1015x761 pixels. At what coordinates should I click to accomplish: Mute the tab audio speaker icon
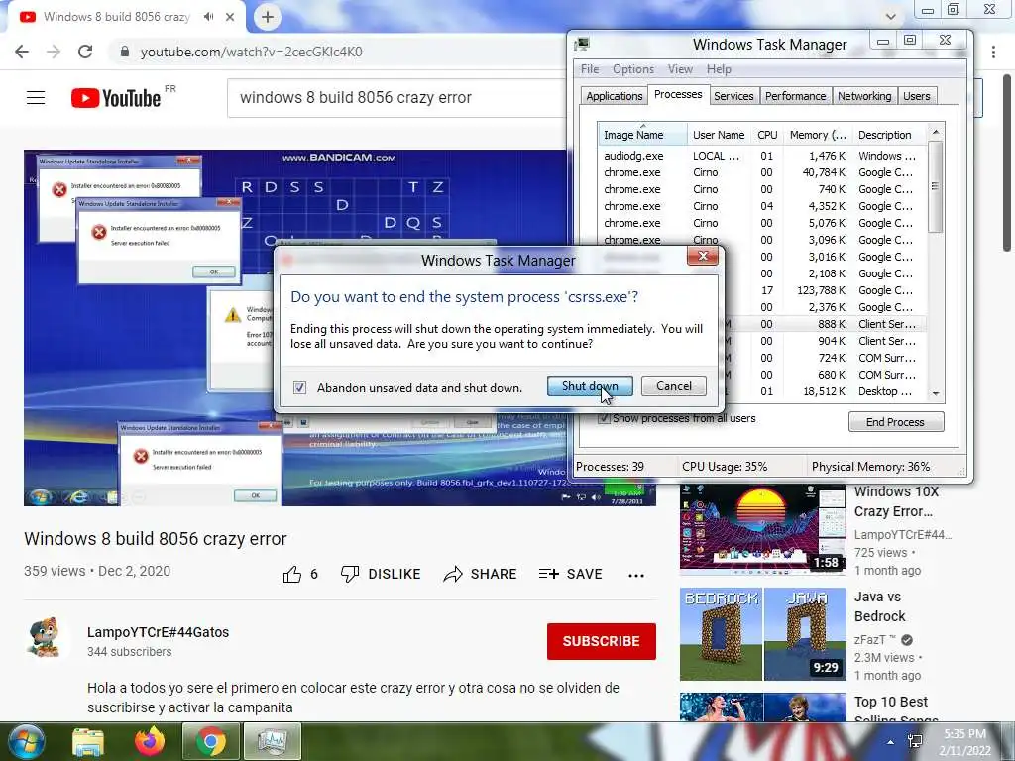point(208,17)
